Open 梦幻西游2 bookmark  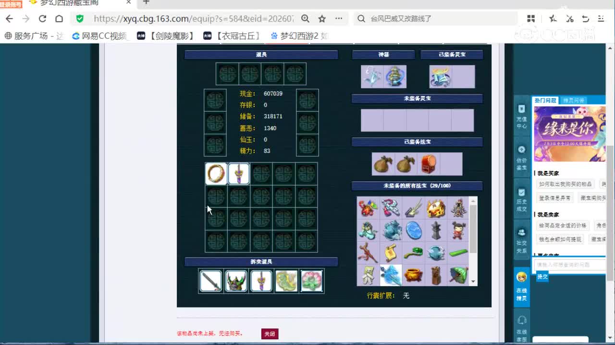click(x=299, y=36)
